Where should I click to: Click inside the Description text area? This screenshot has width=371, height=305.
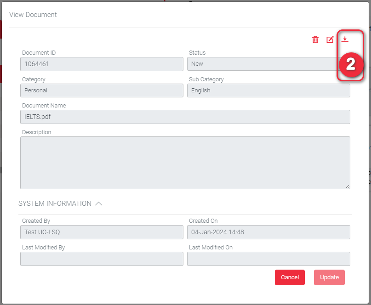[x=185, y=163]
